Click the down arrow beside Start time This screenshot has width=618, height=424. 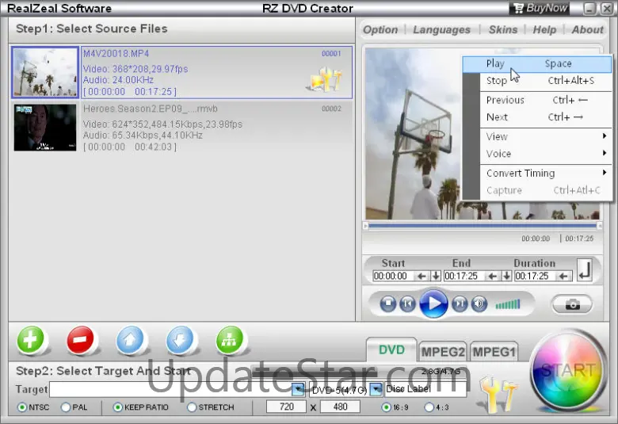click(x=436, y=276)
